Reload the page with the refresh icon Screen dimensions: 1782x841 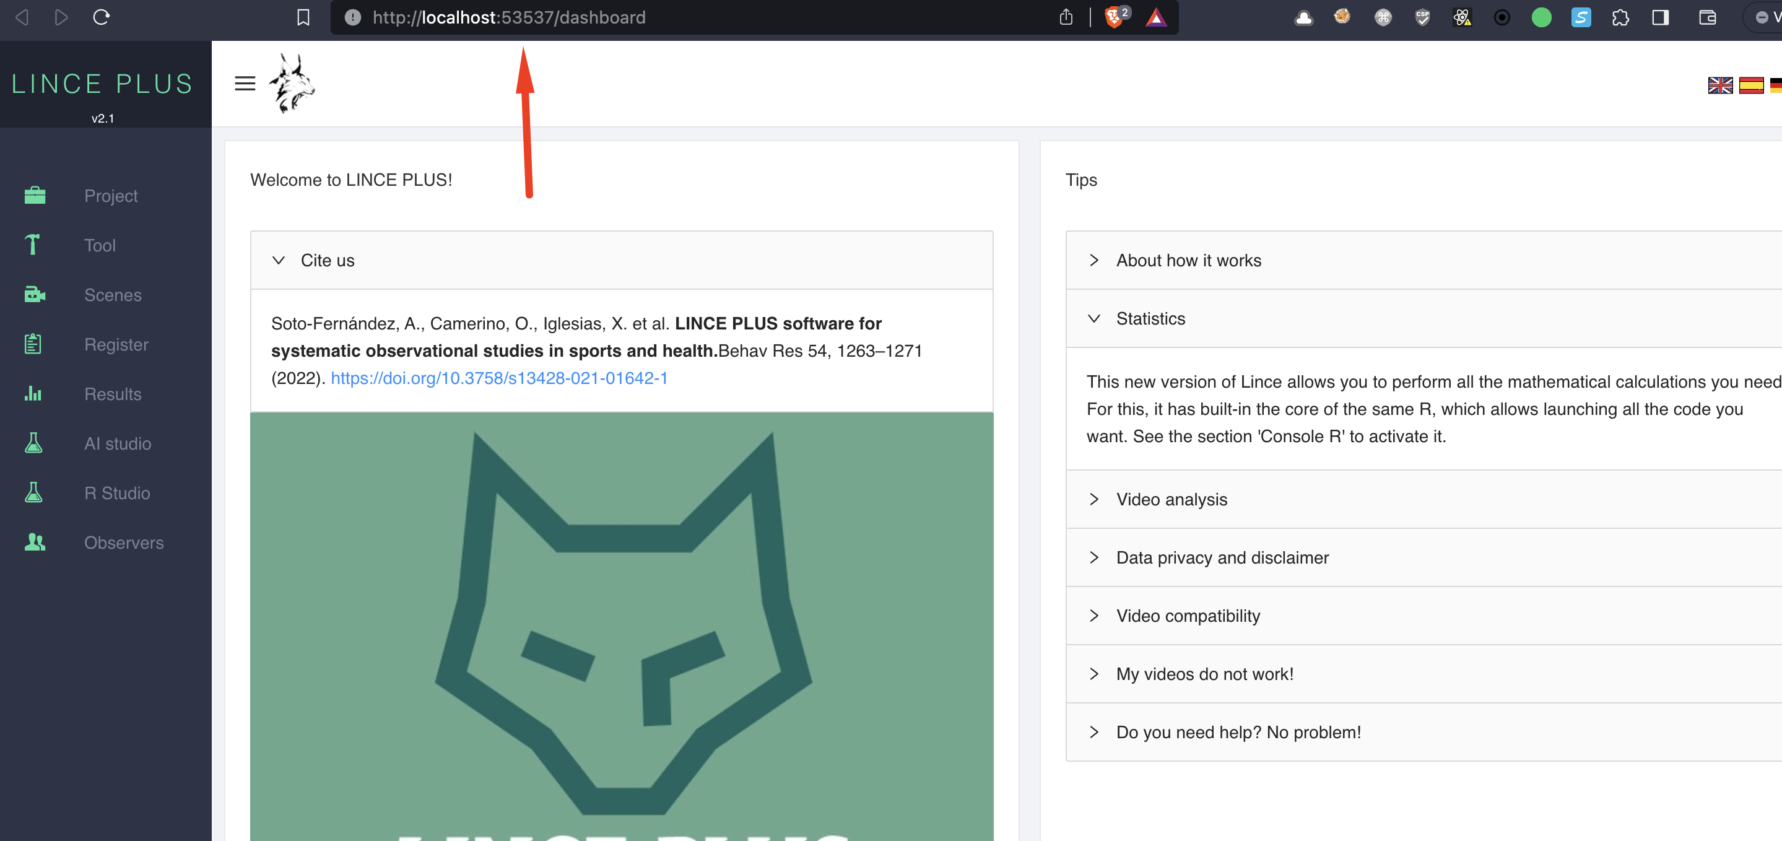point(101,17)
